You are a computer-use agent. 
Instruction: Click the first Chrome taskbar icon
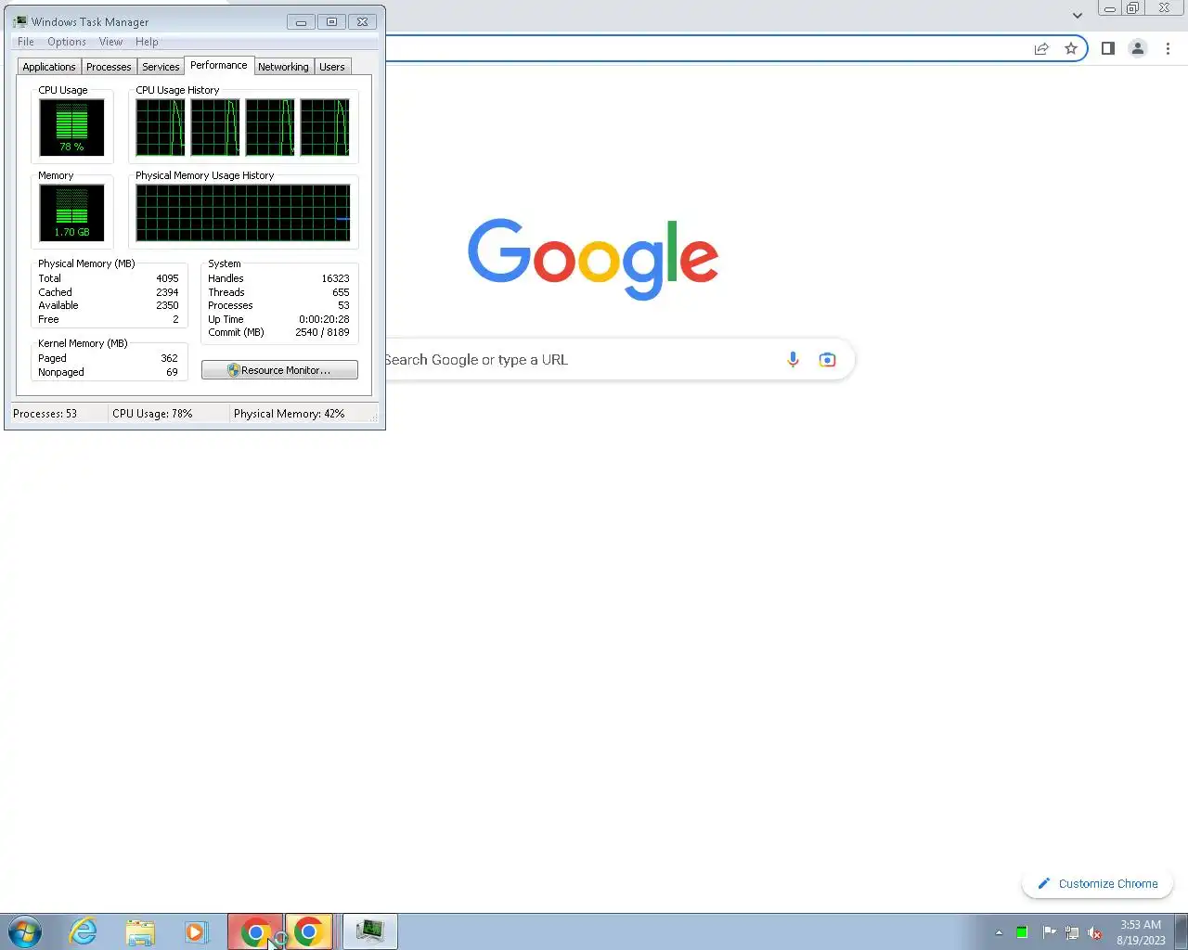click(255, 931)
